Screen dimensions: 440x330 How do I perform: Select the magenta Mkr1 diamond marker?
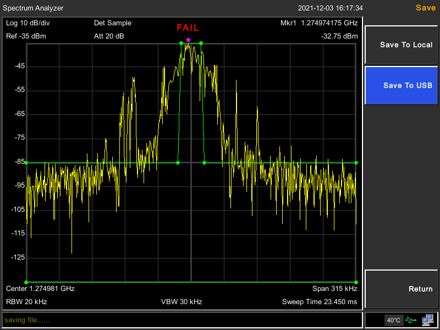(x=188, y=40)
